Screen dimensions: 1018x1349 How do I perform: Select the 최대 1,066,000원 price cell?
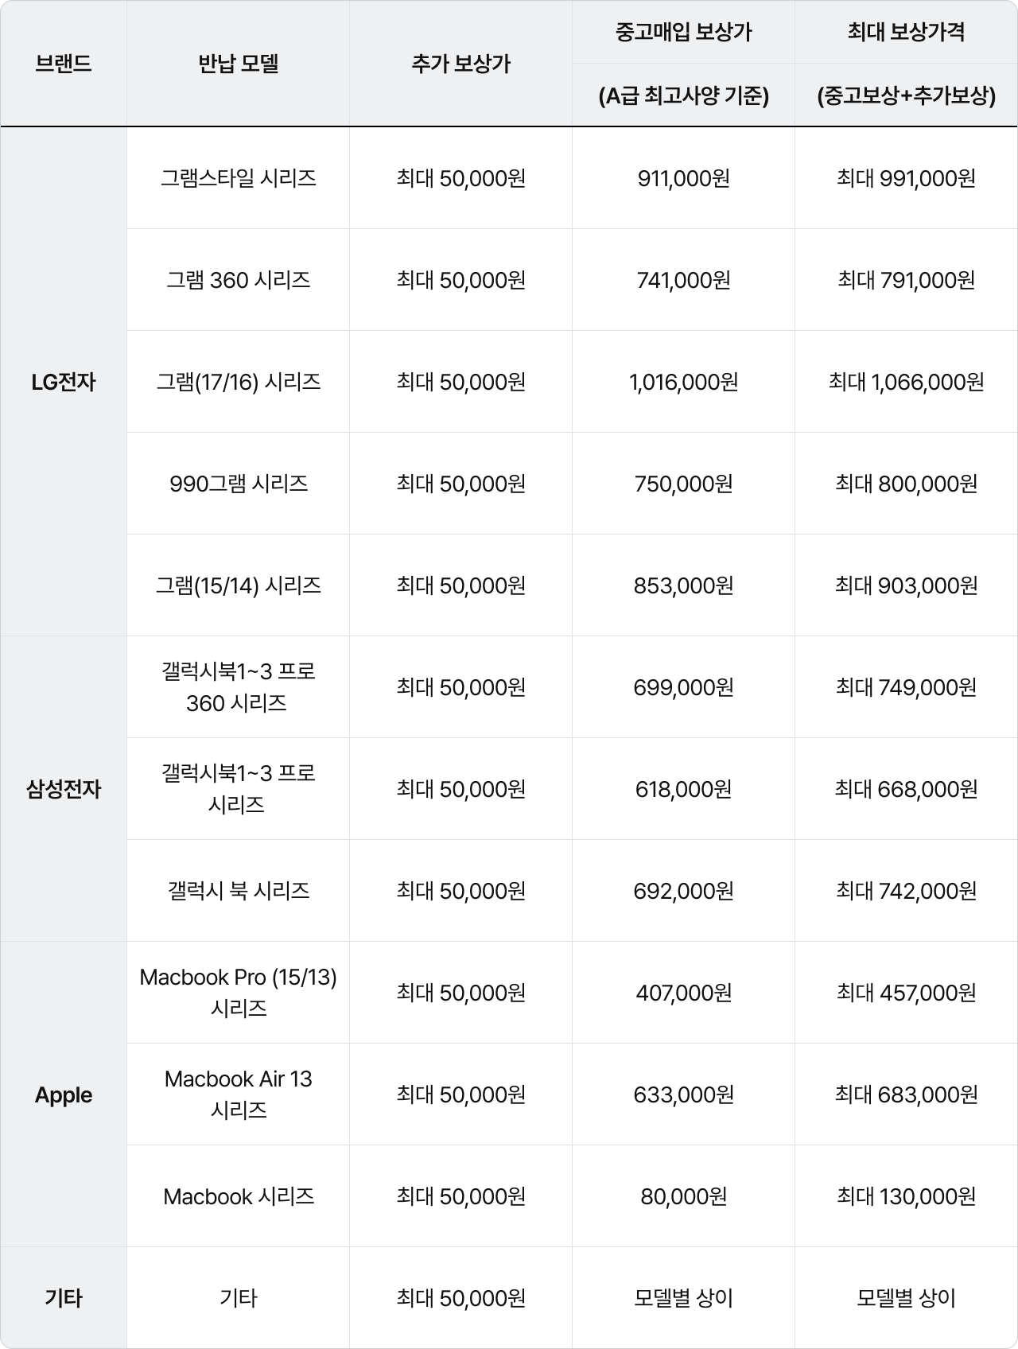coord(906,382)
